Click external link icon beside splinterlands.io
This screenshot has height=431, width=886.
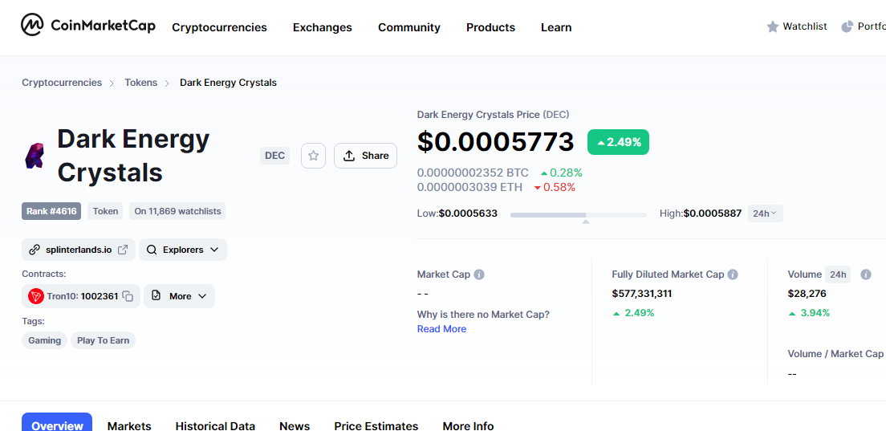123,250
